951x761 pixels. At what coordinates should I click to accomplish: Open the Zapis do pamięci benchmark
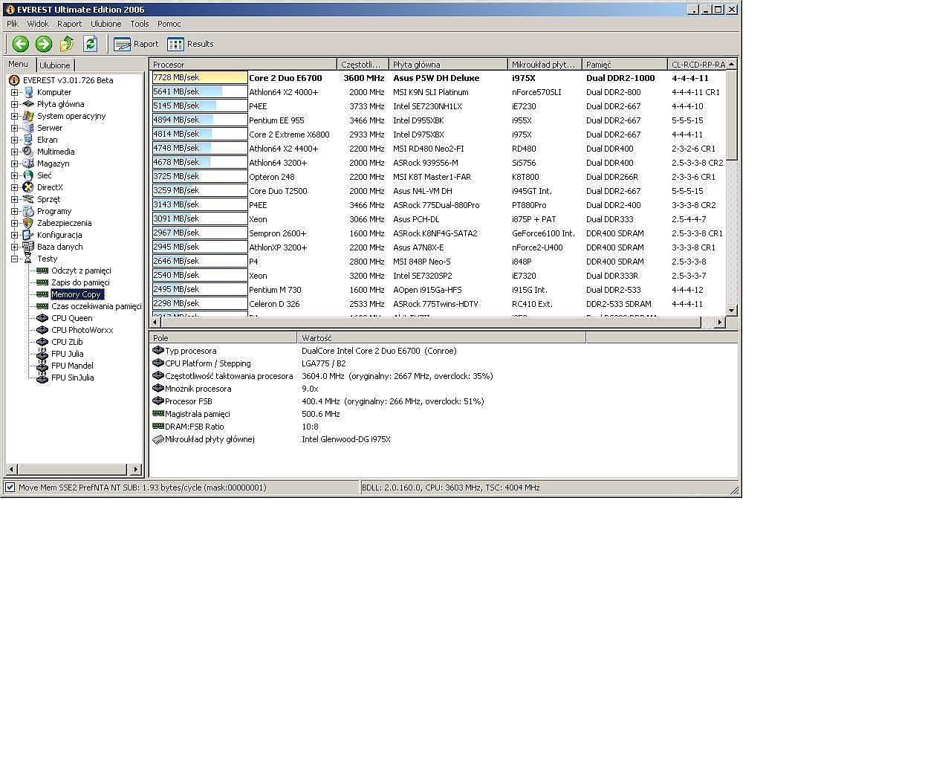click(x=80, y=282)
